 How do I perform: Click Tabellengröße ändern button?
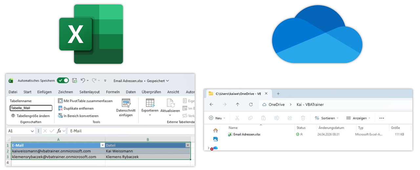point(31,116)
